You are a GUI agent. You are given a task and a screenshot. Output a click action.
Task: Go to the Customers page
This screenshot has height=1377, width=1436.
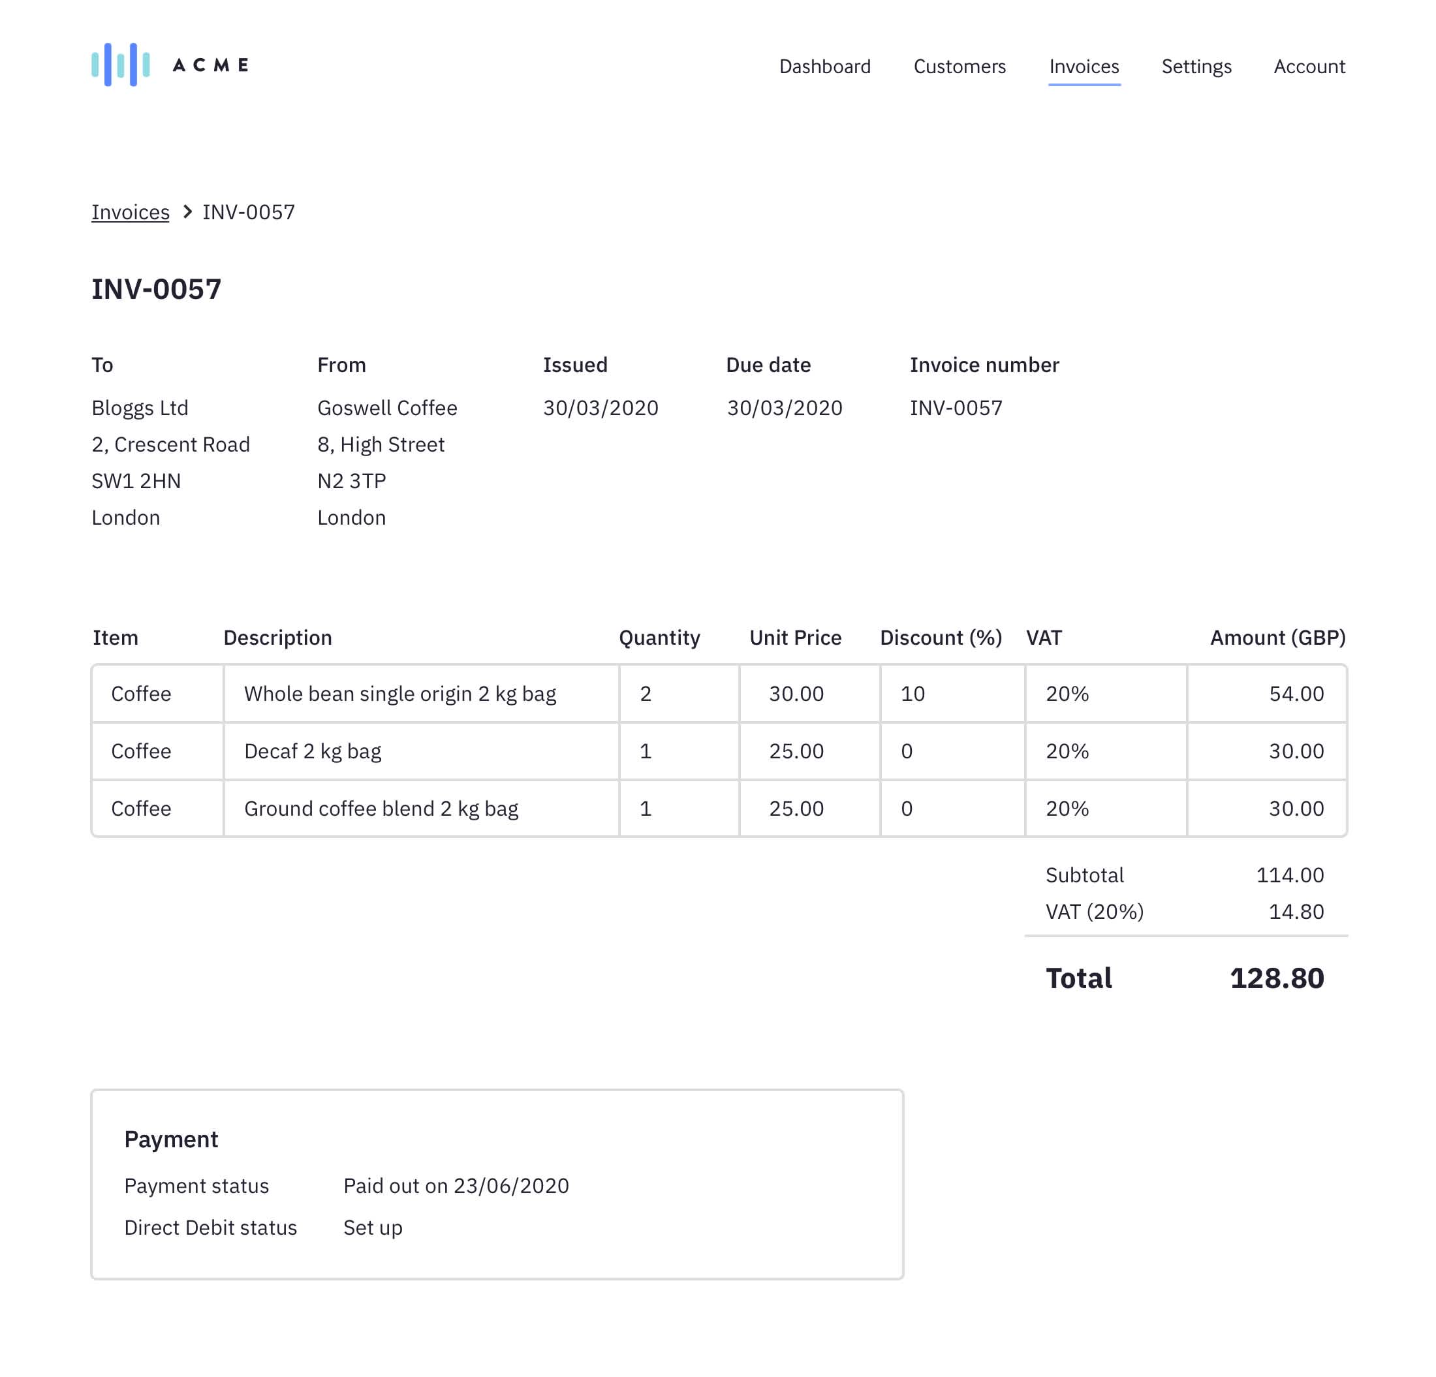[959, 67]
